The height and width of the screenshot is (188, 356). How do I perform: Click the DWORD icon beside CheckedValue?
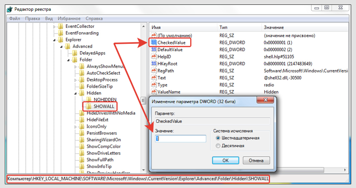click(154, 42)
